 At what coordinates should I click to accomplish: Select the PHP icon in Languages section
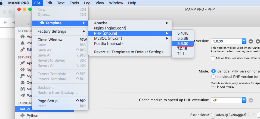click(22, 109)
